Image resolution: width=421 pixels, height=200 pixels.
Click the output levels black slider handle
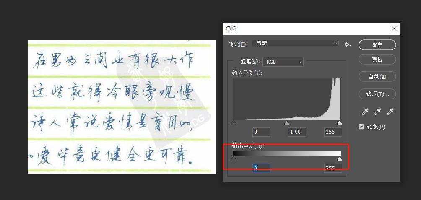point(234,159)
